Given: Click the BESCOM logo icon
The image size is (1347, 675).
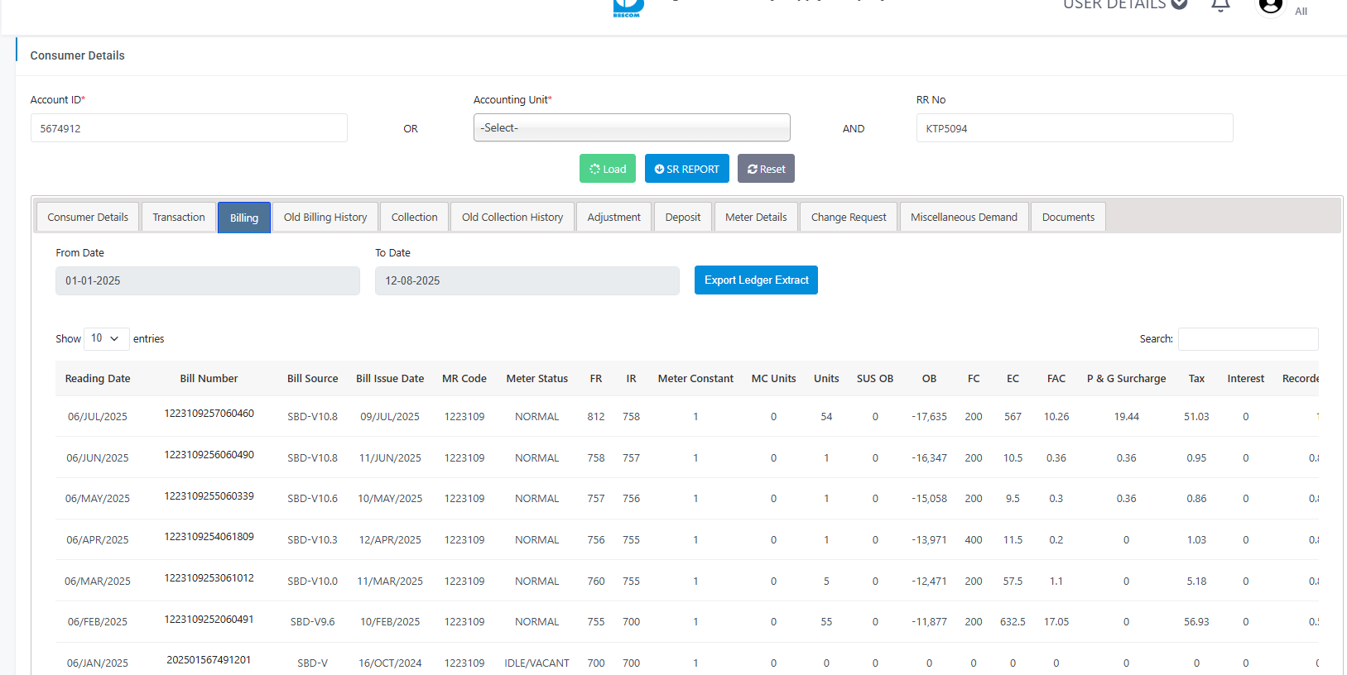Looking at the screenshot, I should point(628,7).
